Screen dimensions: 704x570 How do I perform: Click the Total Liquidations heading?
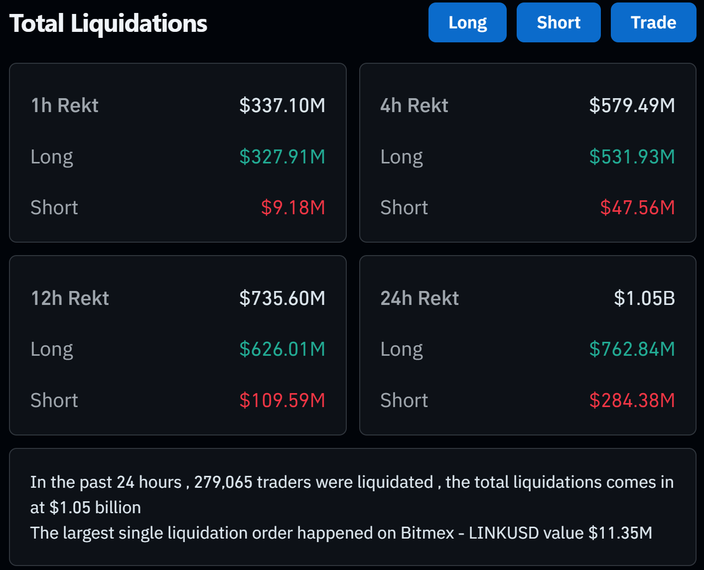pyautogui.click(x=108, y=23)
